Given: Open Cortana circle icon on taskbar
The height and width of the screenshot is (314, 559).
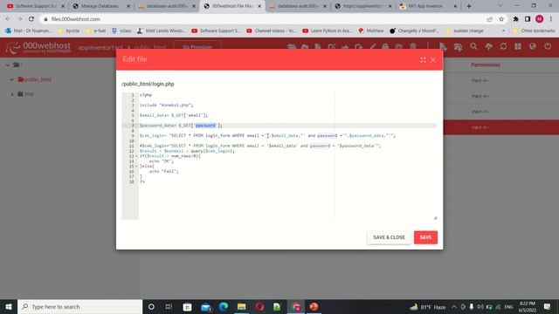Looking at the screenshot, I should tap(151, 306).
